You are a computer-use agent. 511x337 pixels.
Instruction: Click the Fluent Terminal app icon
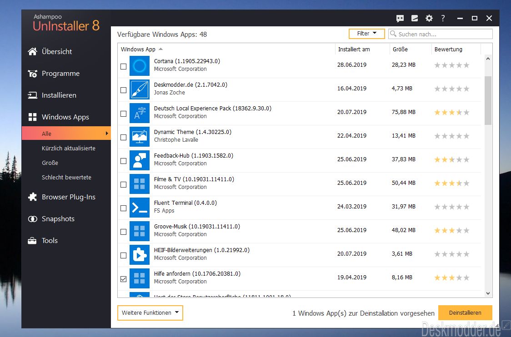click(x=140, y=208)
